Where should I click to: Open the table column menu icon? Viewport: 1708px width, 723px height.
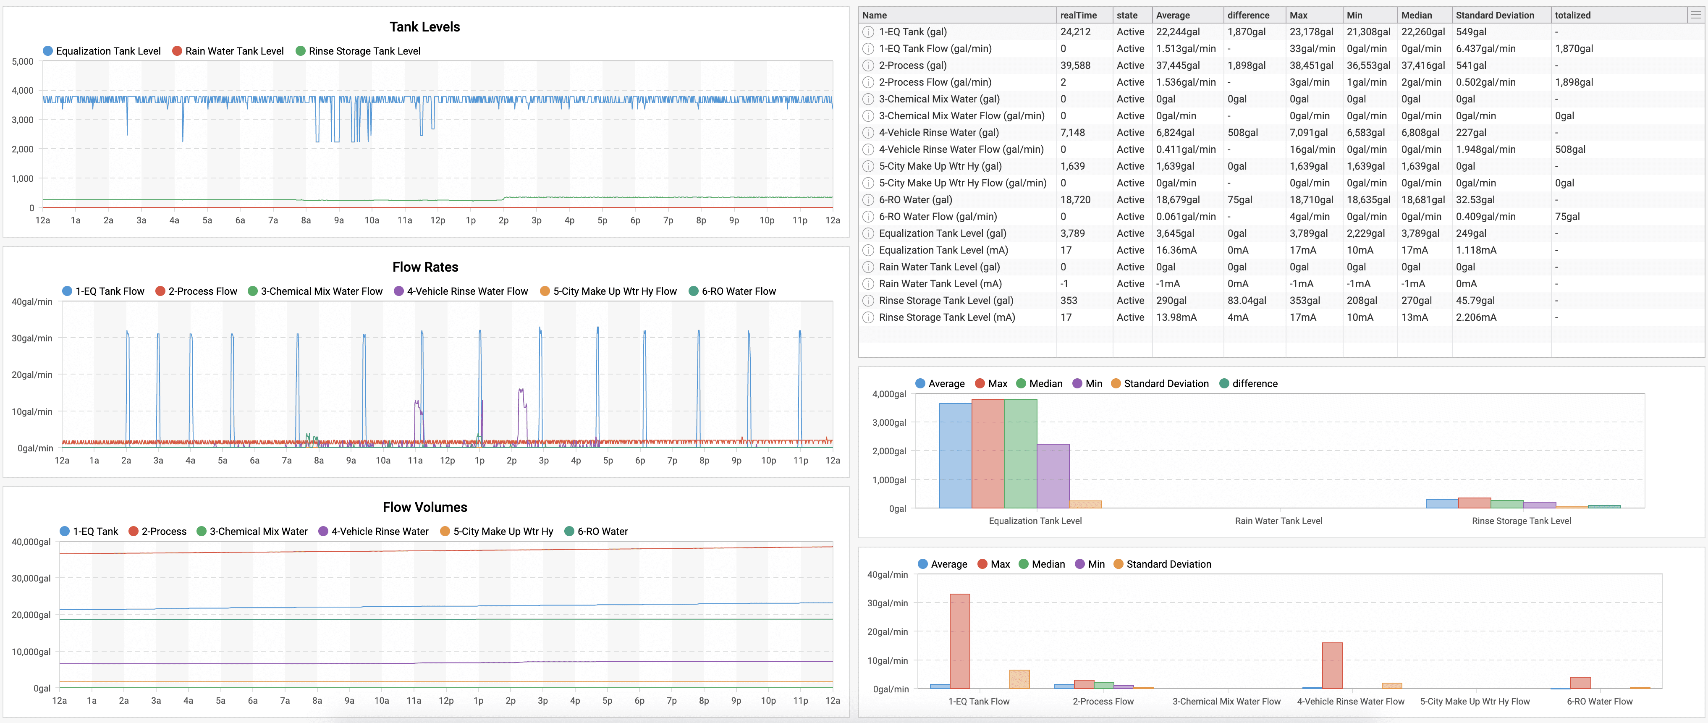(1695, 15)
